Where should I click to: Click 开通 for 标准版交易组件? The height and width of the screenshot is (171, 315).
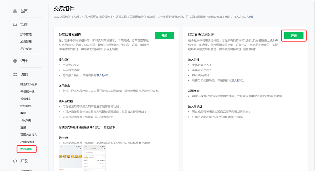(164, 36)
